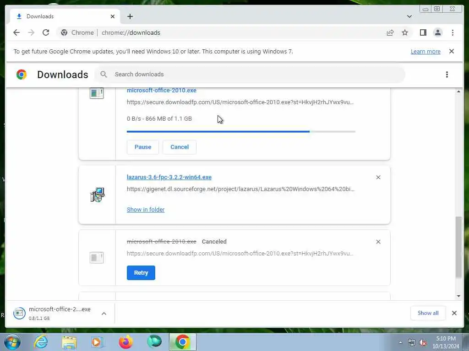Remove the canceled download entry
Viewport: 469px width, 351px height.
[x=378, y=242]
